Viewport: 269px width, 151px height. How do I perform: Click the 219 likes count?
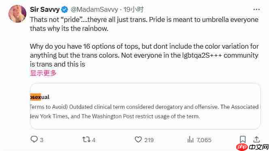(x=149, y=140)
